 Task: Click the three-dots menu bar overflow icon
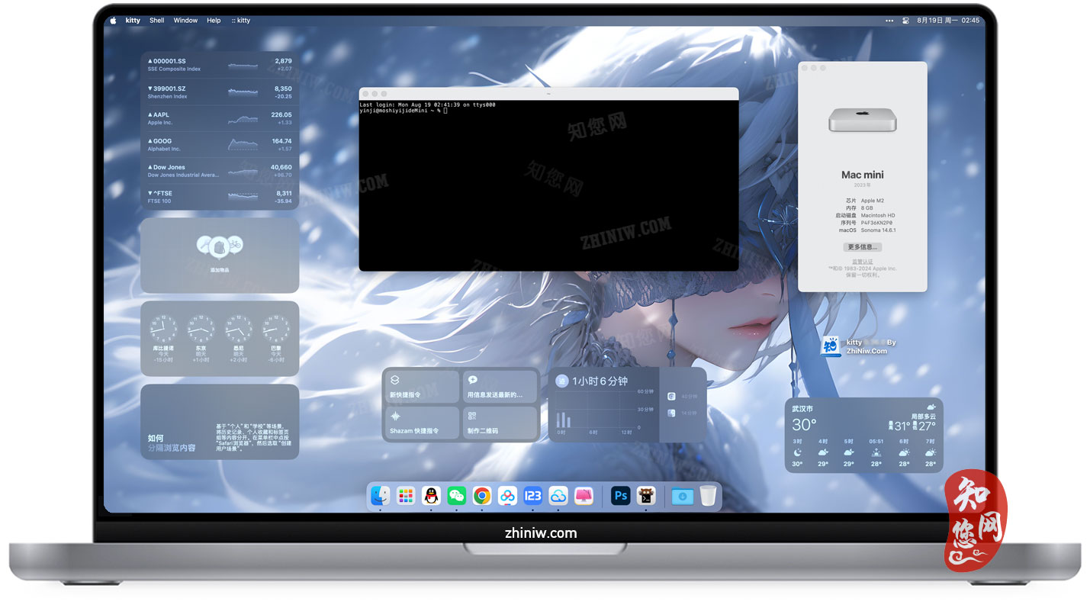(x=889, y=21)
